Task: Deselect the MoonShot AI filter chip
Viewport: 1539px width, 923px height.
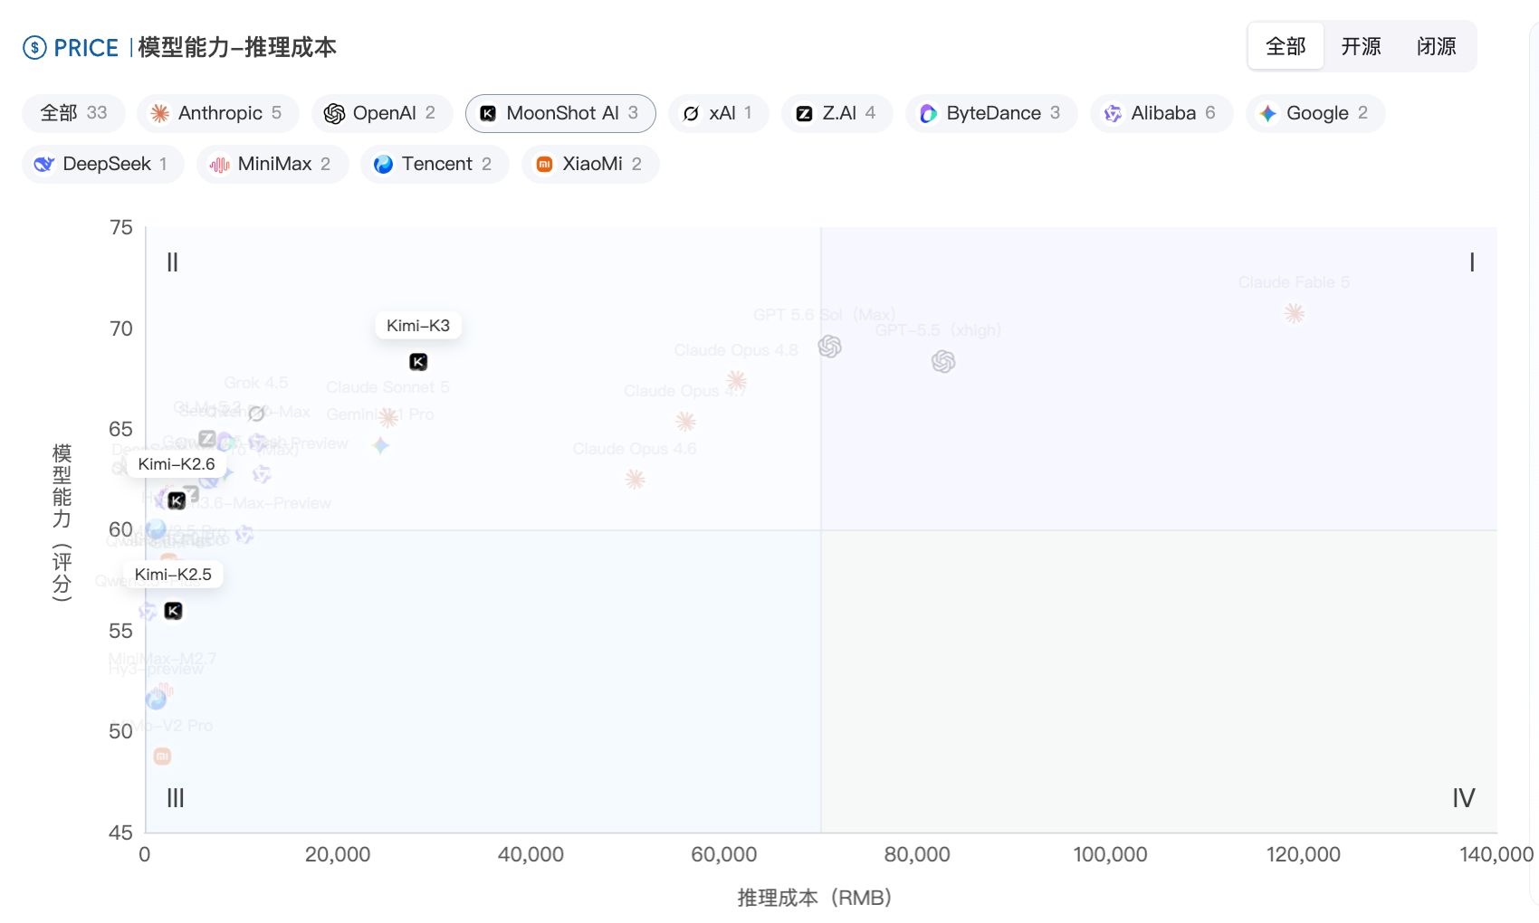Action: (x=560, y=113)
